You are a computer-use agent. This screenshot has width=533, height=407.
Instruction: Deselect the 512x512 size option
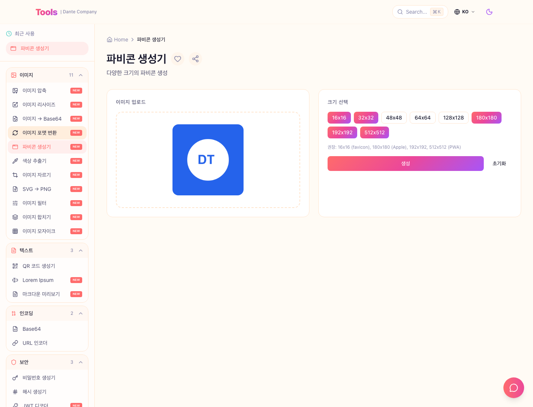pos(375,132)
